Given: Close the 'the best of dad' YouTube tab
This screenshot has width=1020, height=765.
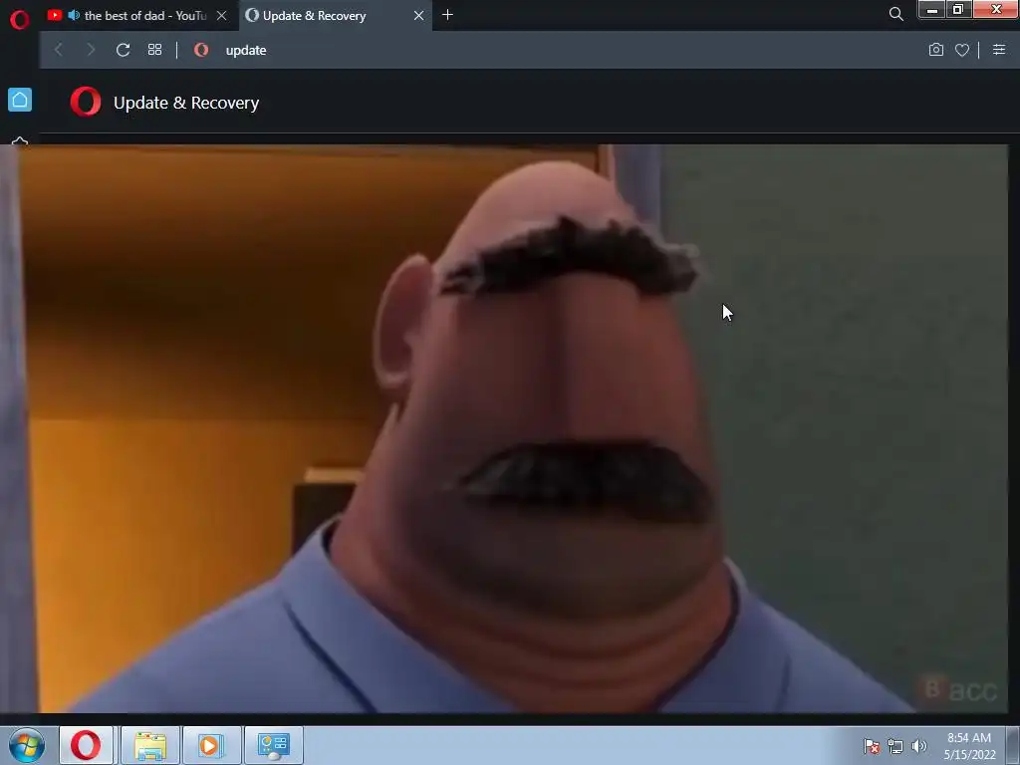Looking at the screenshot, I should point(222,16).
